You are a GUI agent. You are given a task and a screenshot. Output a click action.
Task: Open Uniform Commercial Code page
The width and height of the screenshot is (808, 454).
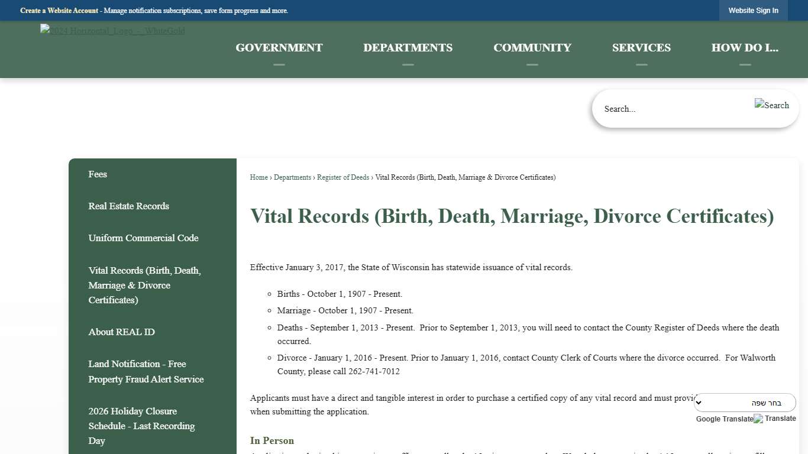coord(143,238)
